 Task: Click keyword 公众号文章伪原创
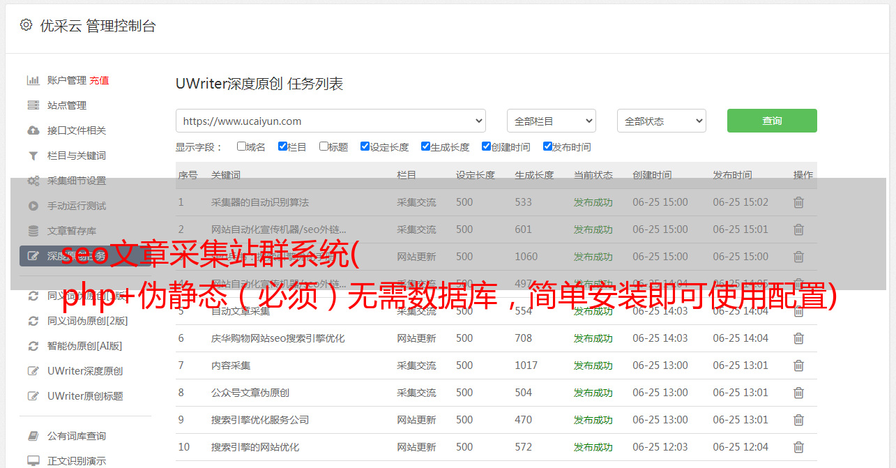click(x=250, y=393)
